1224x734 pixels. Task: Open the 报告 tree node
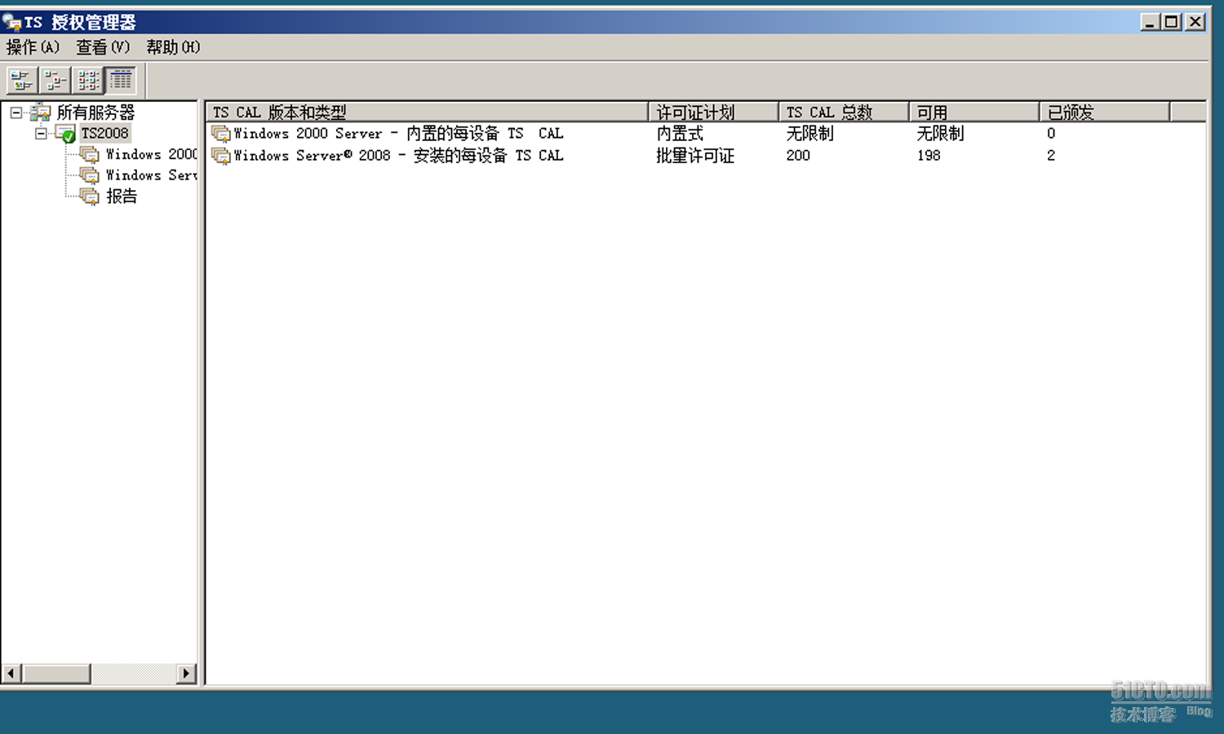click(x=122, y=197)
